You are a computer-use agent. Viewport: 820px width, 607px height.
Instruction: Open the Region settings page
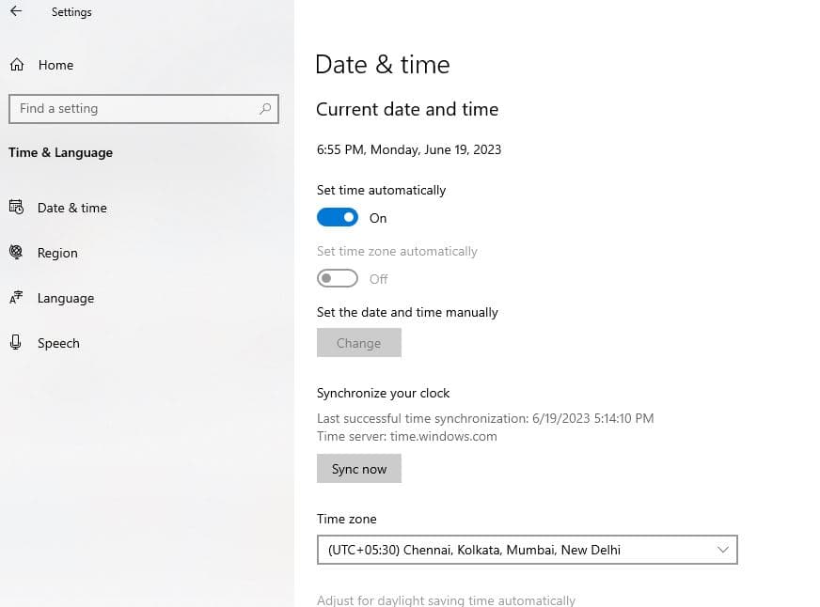57,253
